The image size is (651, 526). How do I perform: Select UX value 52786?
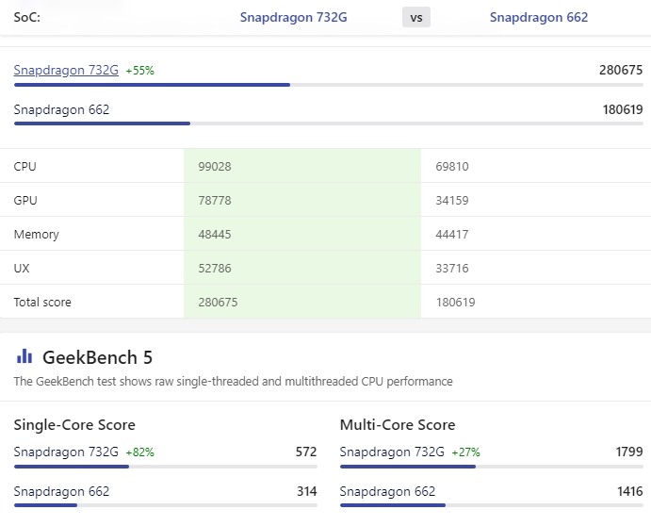(214, 268)
